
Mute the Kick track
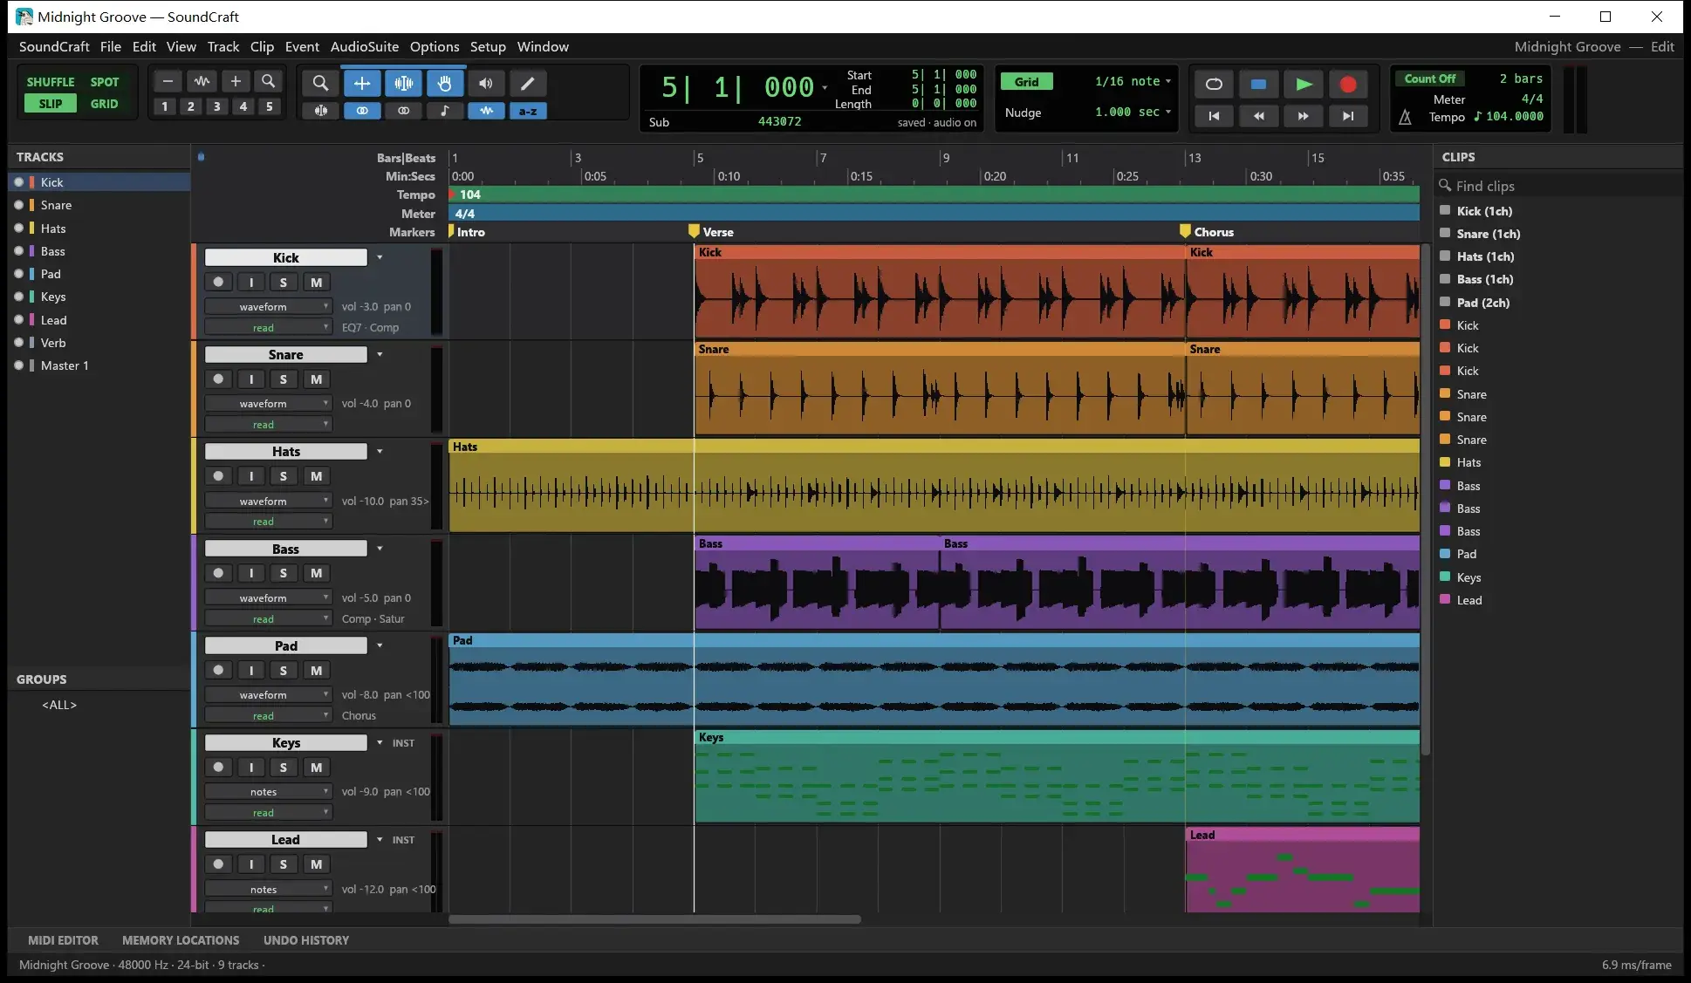316,283
